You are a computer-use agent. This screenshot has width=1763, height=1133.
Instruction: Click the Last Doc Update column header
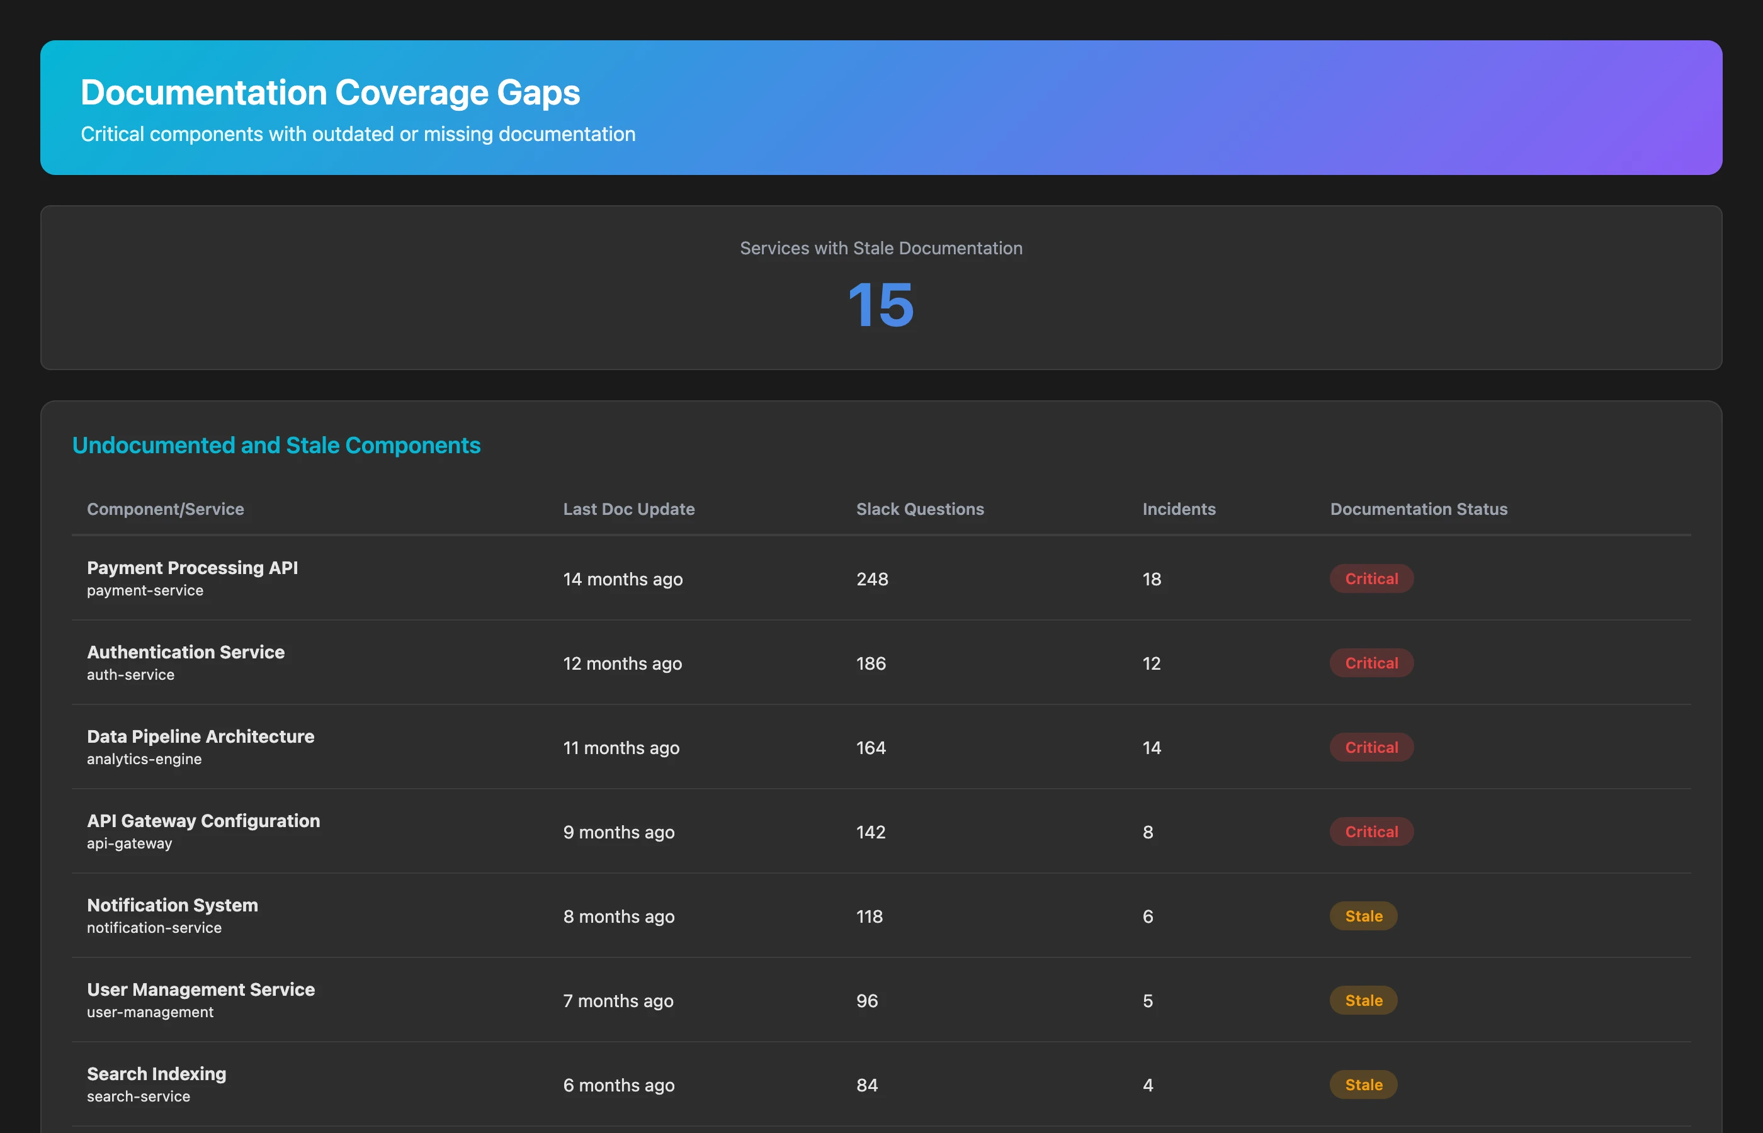[x=629, y=509]
